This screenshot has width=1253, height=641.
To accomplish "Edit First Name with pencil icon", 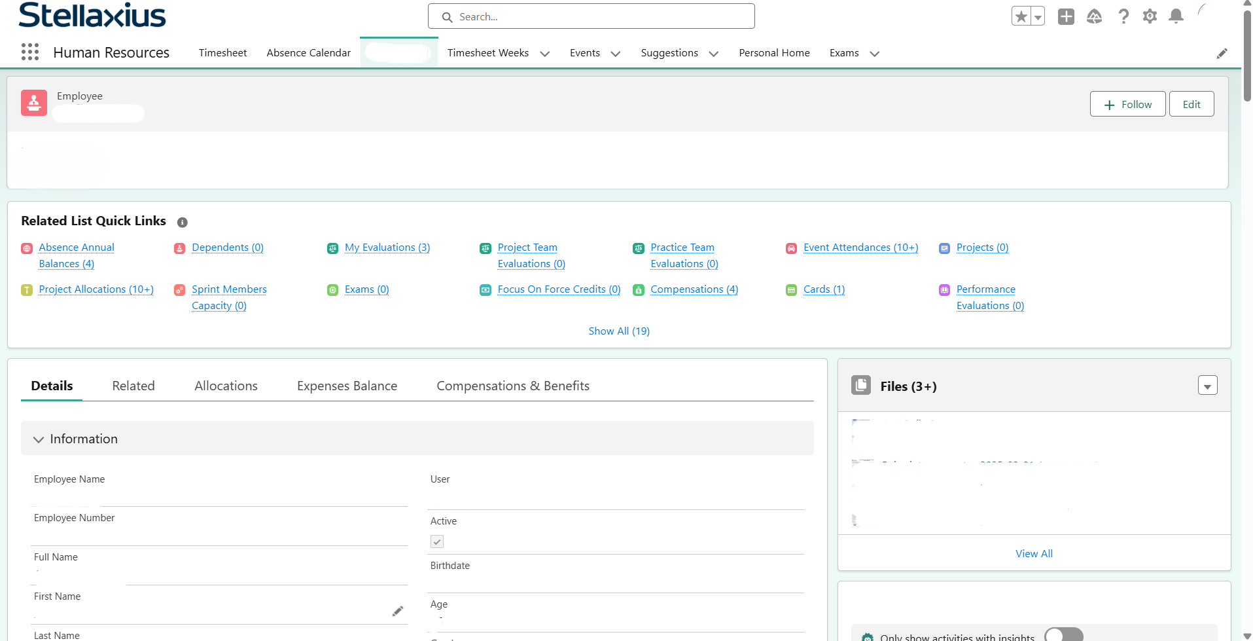I will click(x=398, y=611).
